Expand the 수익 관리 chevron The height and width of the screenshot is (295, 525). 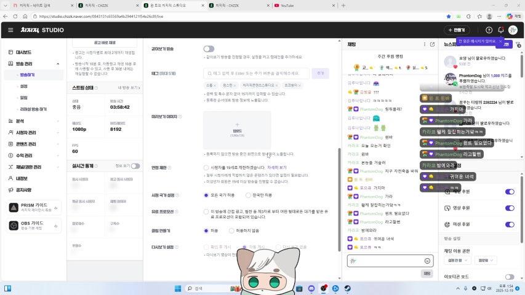[x=58, y=155]
